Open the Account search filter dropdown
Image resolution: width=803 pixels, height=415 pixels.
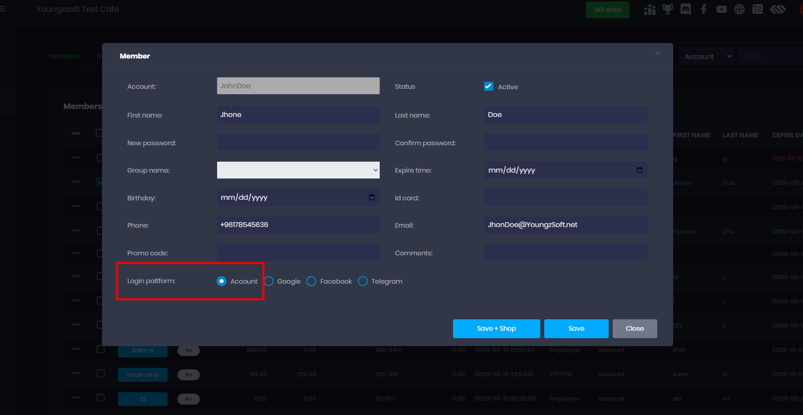click(x=706, y=57)
